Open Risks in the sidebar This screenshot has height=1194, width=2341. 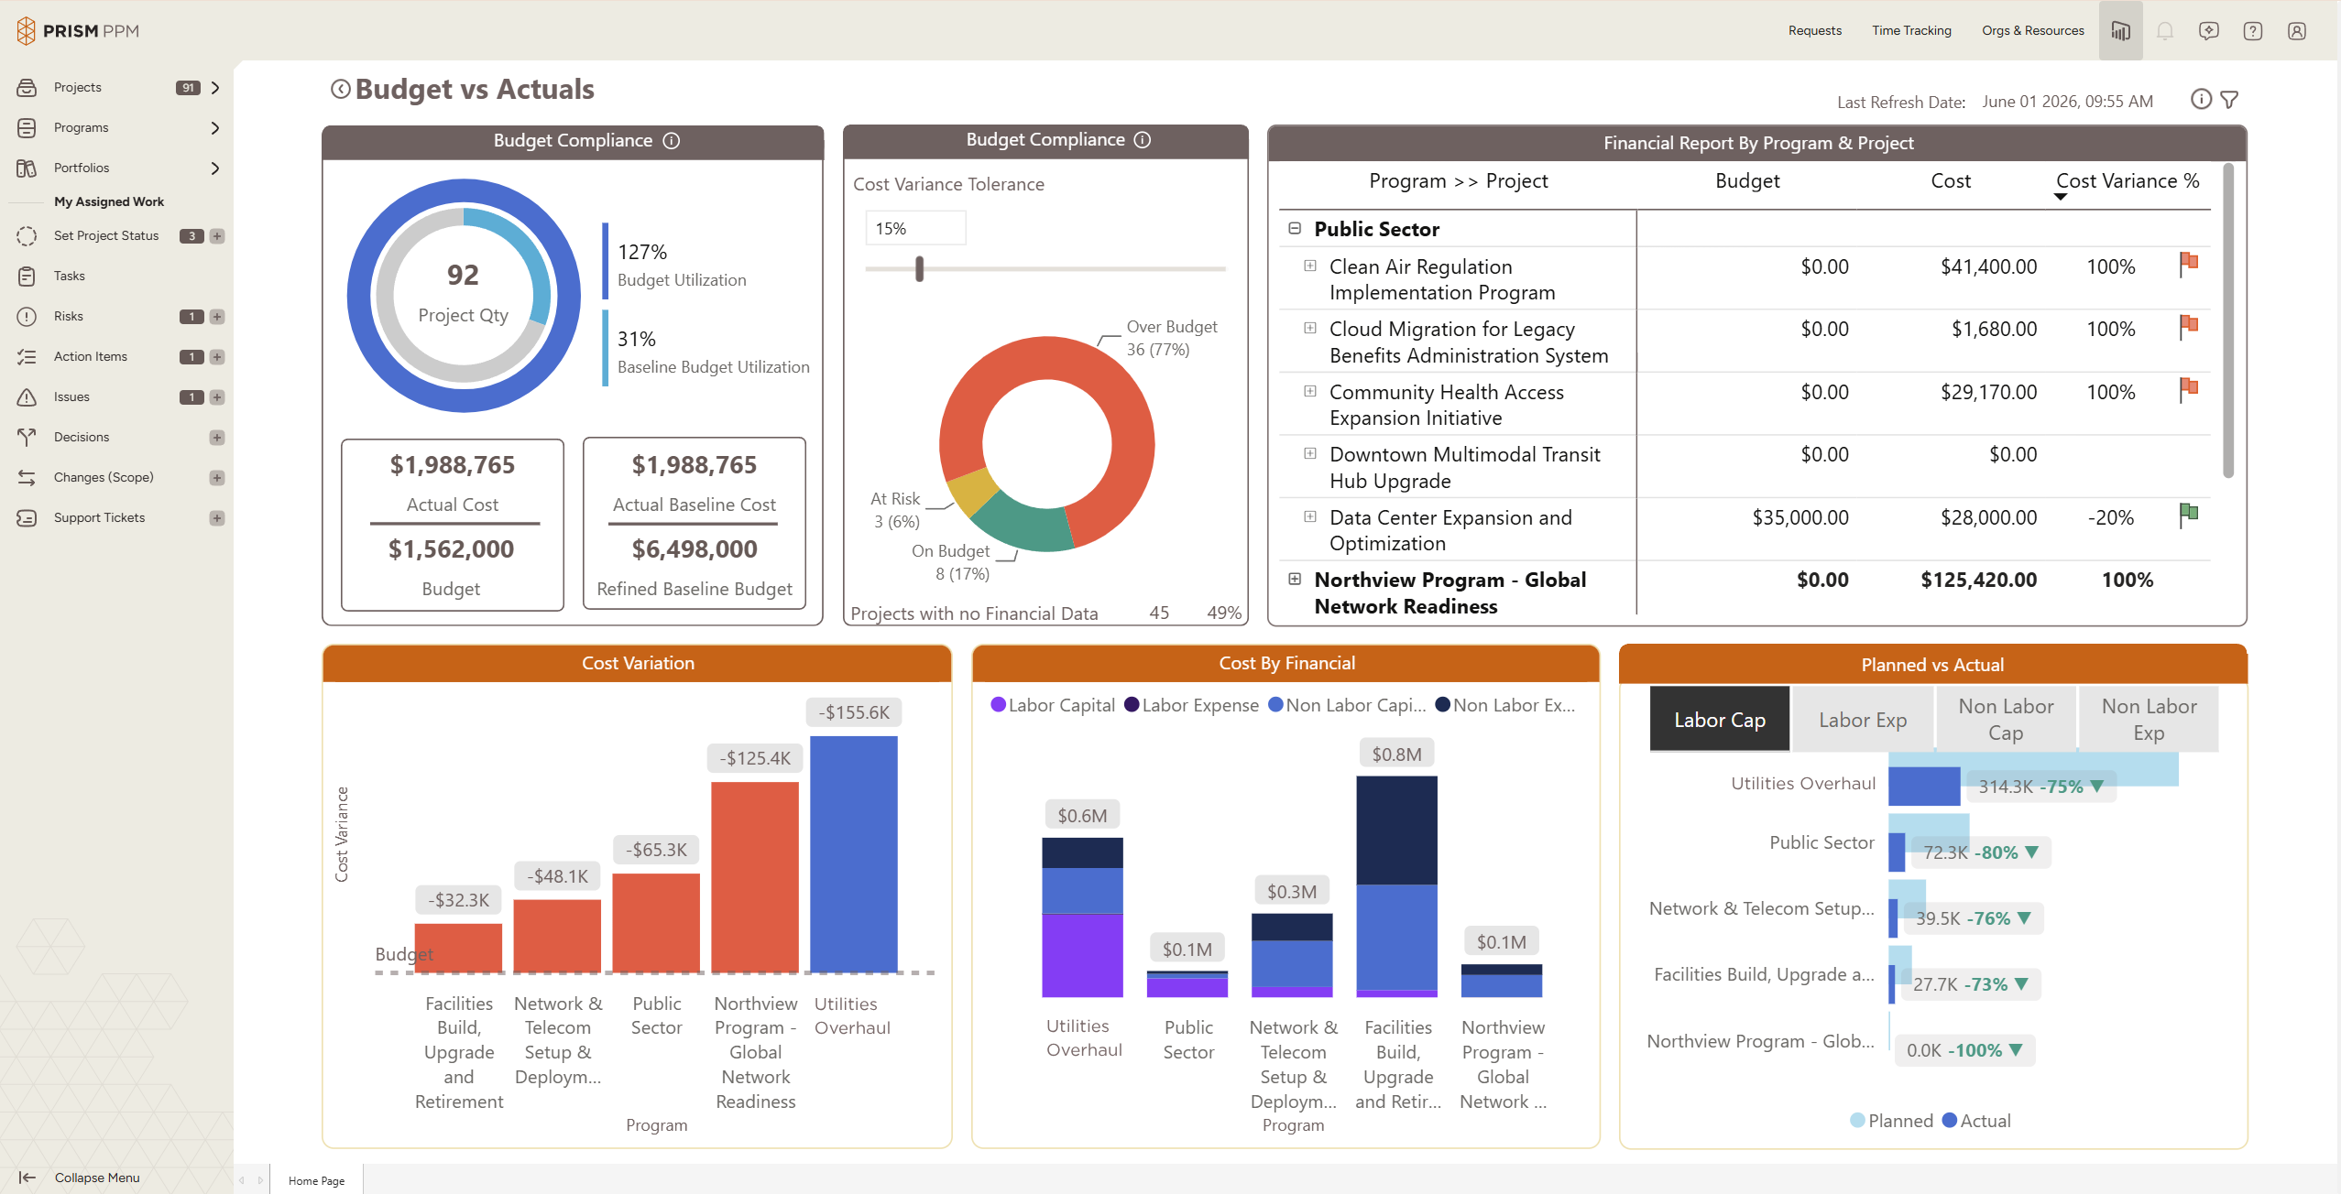point(68,316)
